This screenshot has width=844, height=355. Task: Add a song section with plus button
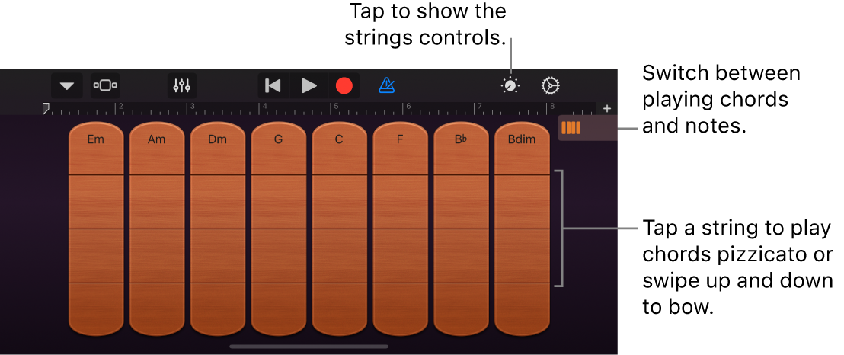607,108
